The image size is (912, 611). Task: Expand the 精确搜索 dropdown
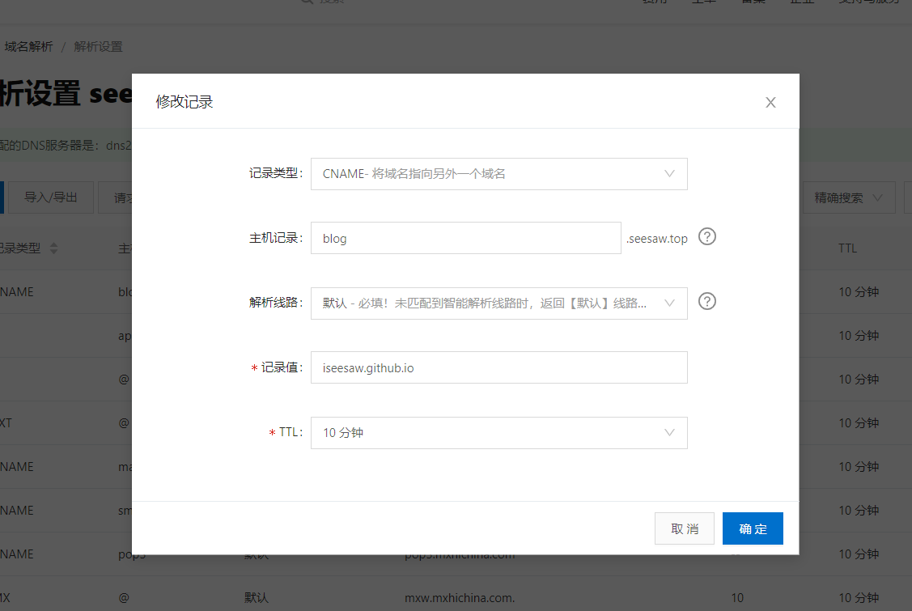849,197
